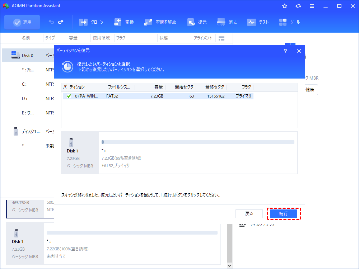Viewport: 359px width, 269px height.
Task: Open the hamburger menu in title bar
Action: [312, 6]
